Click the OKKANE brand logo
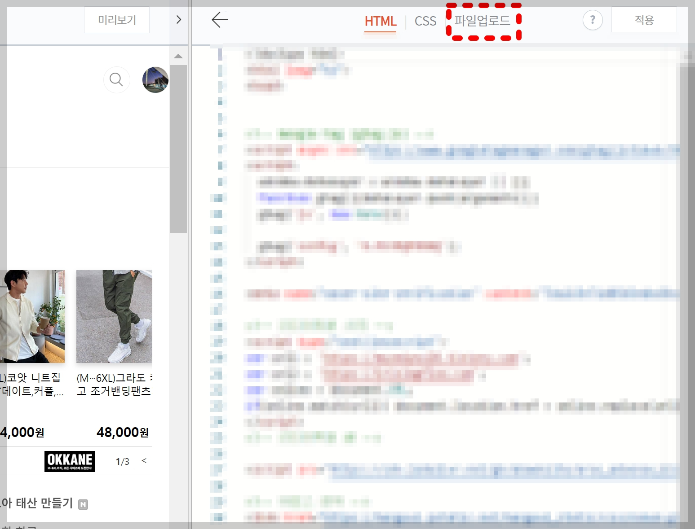The height and width of the screenshot is (529, 695). pyautogui.click(x=70, y=461)
